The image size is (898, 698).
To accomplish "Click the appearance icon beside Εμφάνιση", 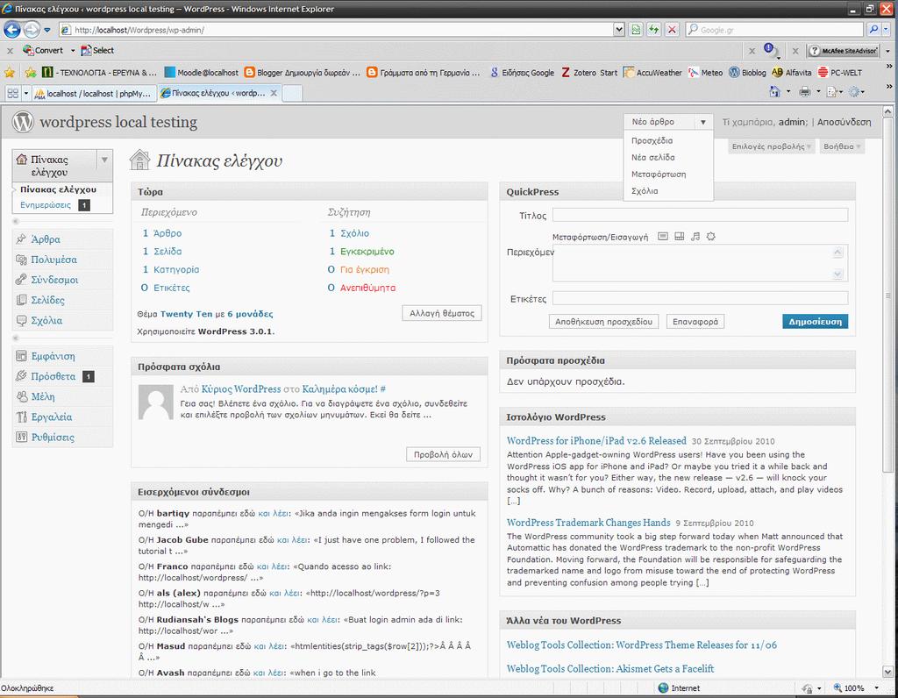I will point(21,356).
